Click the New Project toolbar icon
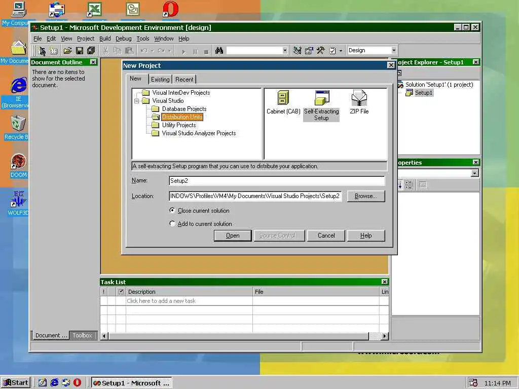The width and height of the screenshot is (519, 389). pos(42,51)
